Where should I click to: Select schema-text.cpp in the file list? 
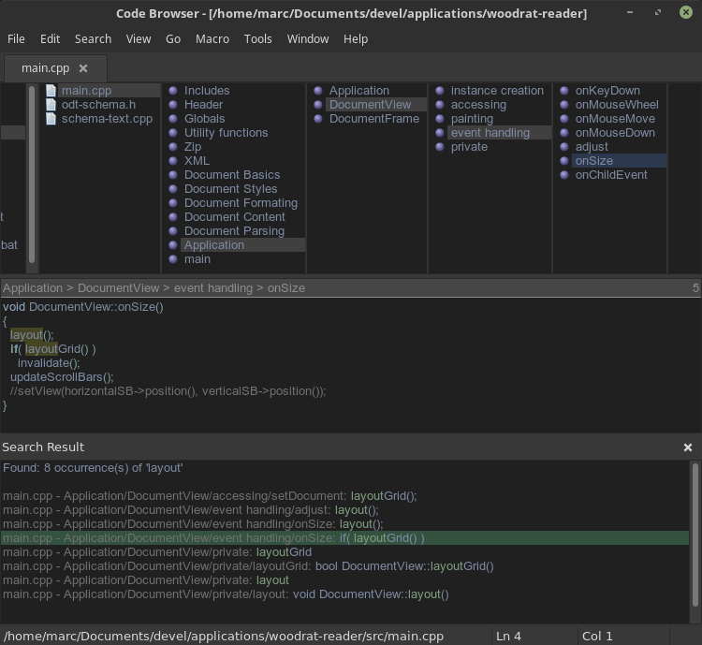pos(107,119)
